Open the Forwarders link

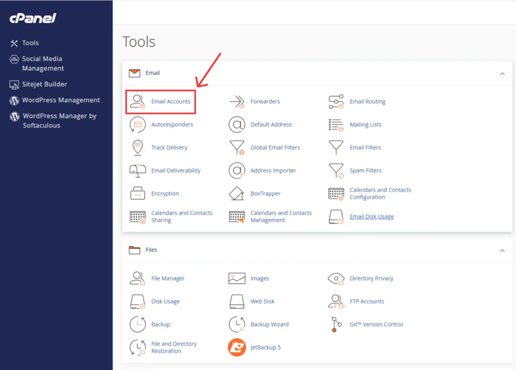point(265,102)
